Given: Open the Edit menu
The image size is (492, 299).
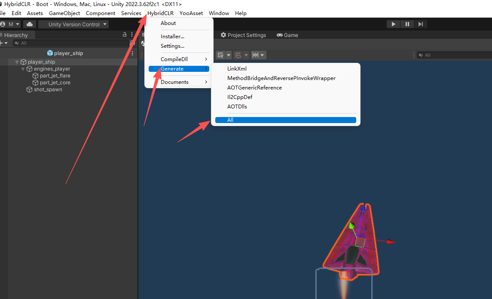Looking at the screenshot, I should coord(16,13).
